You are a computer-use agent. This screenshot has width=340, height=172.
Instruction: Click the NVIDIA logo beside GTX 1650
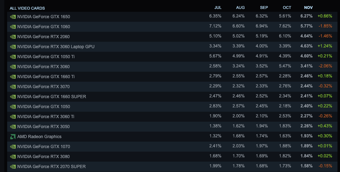pos(13,16)
